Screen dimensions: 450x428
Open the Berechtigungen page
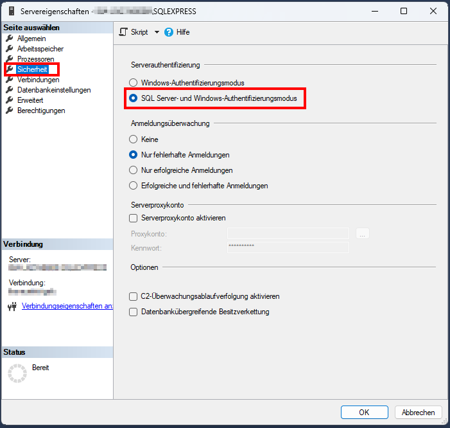41,111
